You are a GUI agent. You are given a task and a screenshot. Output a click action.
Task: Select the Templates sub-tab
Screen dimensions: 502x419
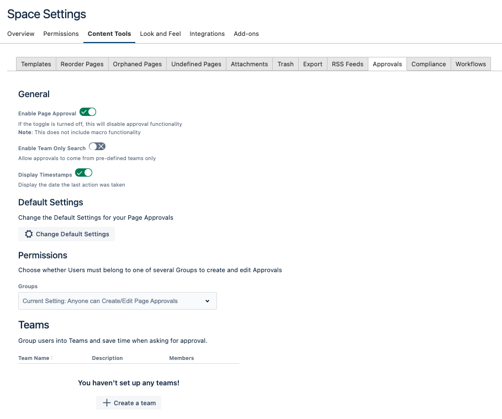pos(36,64)
